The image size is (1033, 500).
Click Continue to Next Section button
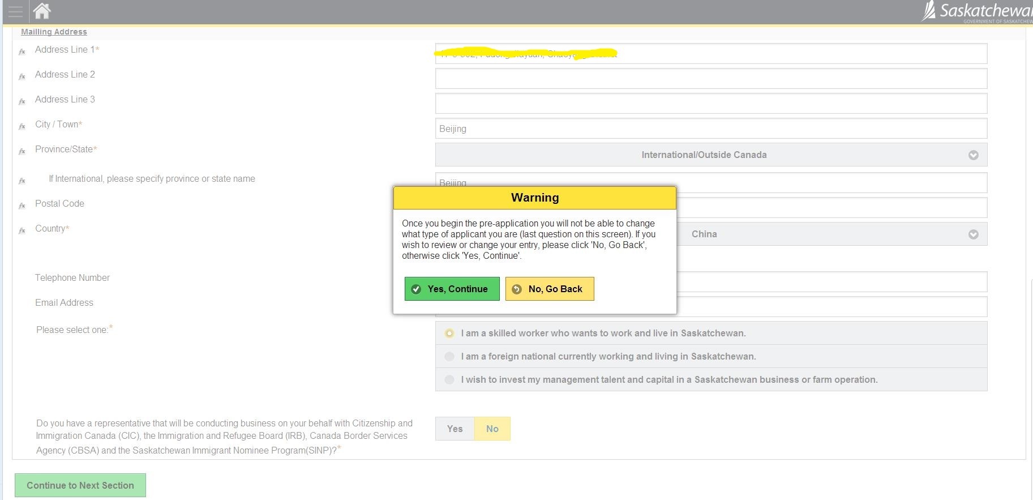(80, 486)
